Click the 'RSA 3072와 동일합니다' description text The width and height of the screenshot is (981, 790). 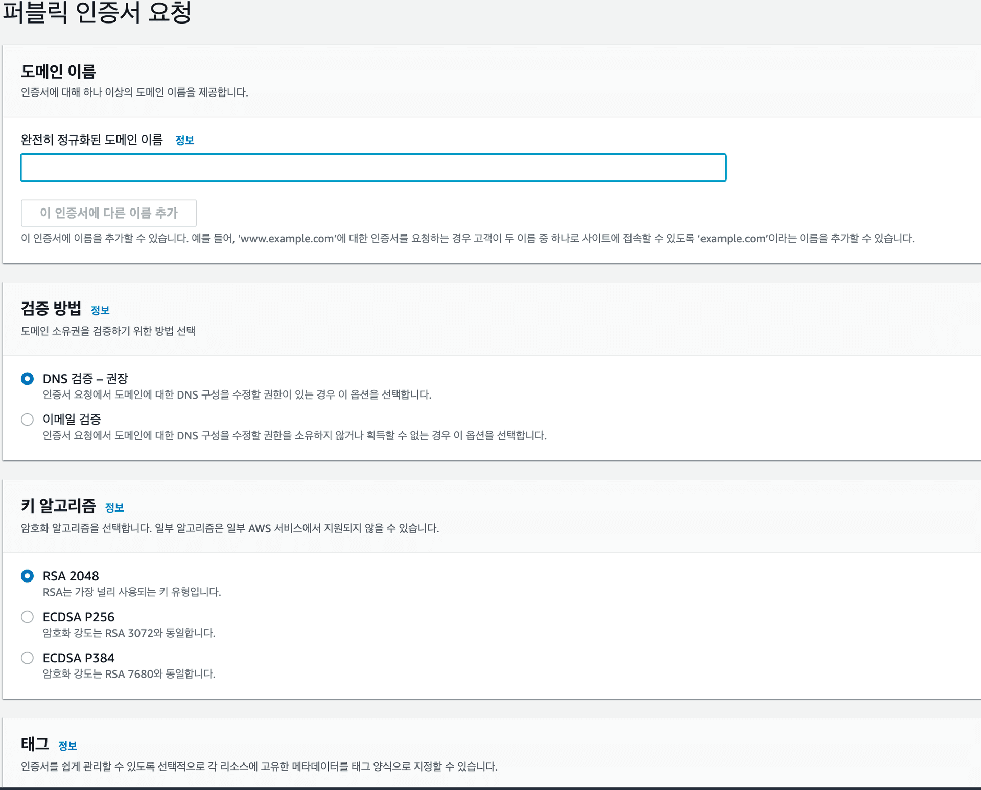(129, 633)
